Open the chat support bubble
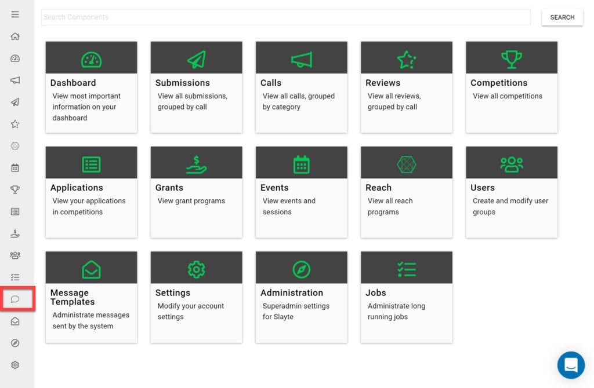Viewport: 594px width, 388px height. [x=571, y=365]
